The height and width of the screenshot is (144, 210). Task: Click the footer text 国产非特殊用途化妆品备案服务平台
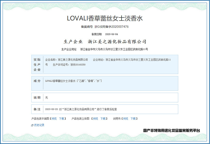[171, 130]
